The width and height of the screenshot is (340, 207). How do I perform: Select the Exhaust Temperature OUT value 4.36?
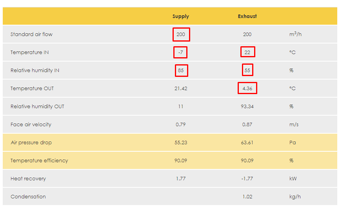[247, 89]
